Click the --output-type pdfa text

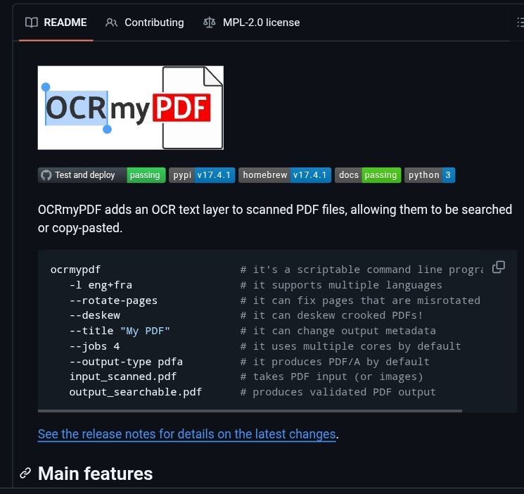click(x=126, y=362)
